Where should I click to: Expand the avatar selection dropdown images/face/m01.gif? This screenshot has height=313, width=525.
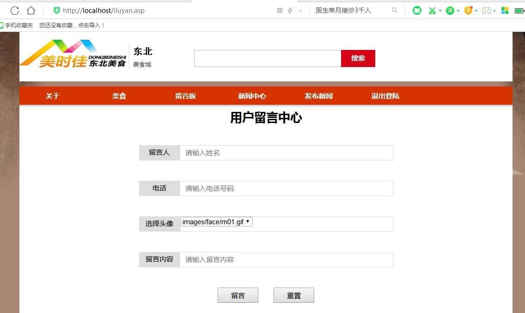coord(216,222)
